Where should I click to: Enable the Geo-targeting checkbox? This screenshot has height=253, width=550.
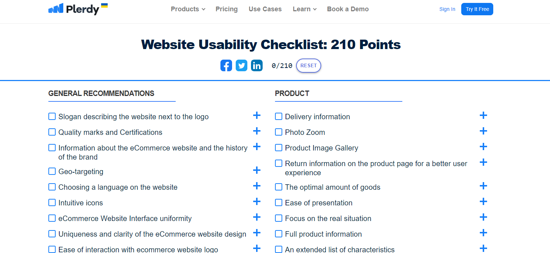[52, 171]
